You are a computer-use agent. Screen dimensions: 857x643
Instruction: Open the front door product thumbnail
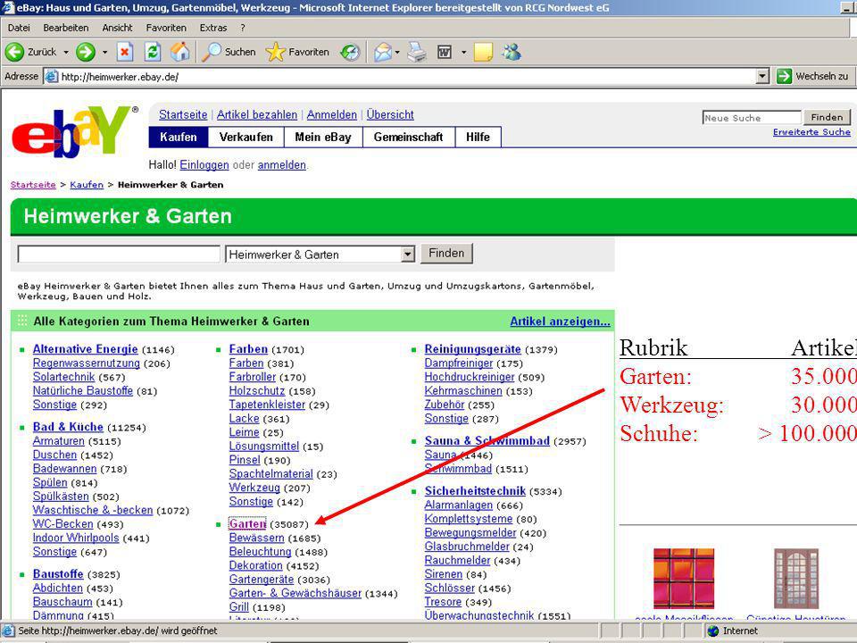coord(796,578)
